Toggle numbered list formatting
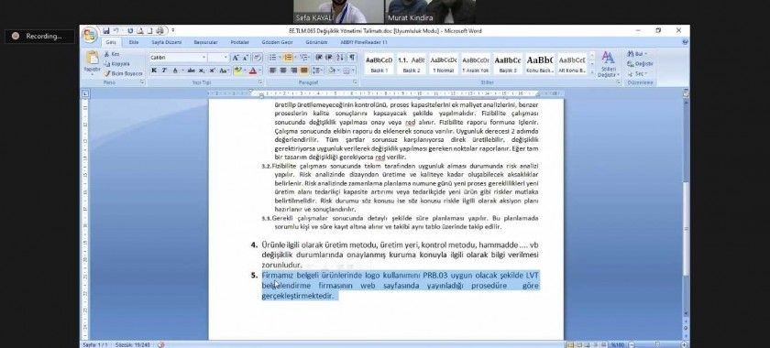The image size is (770, 348). (x=287, y=58)
